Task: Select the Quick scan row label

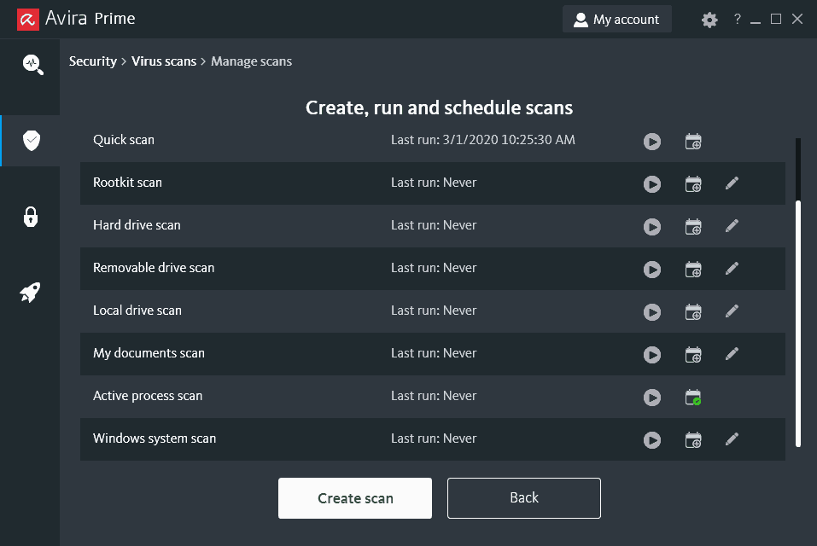Action: [x=124, y=140]
